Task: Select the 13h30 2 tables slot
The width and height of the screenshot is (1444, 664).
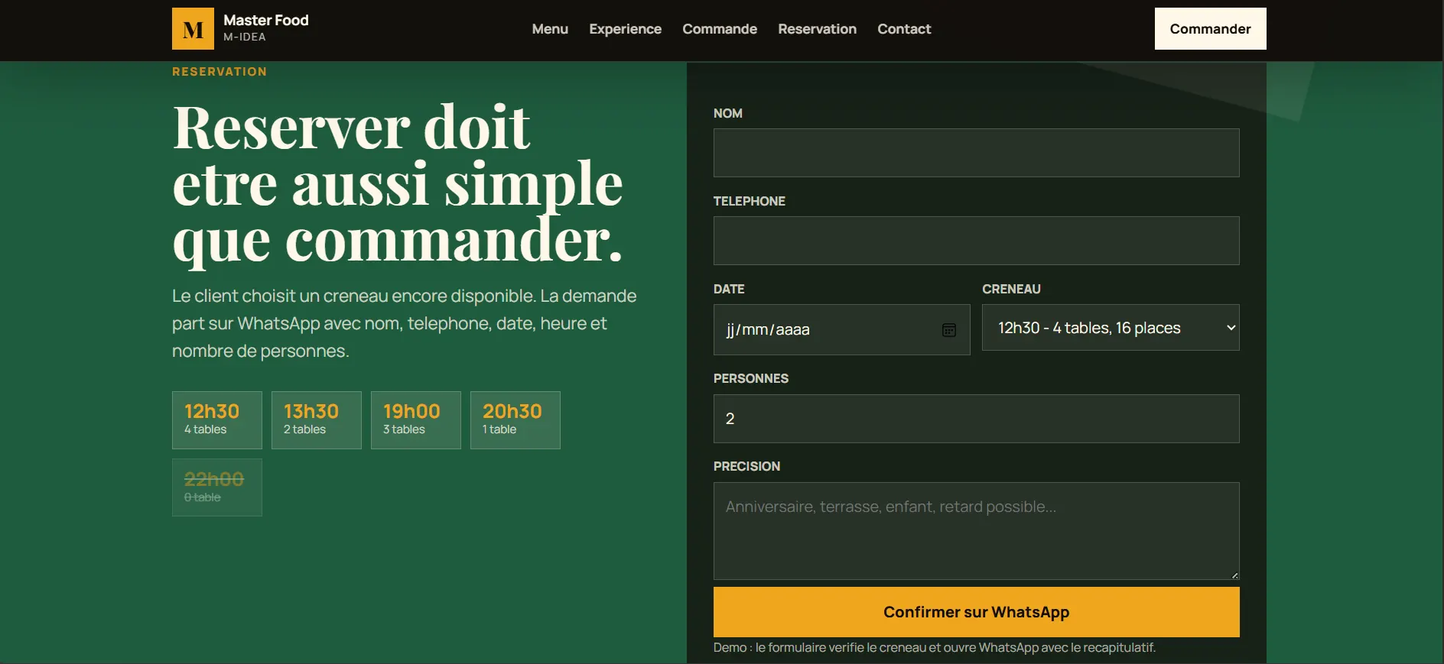Action: click(x=317, y=420)
